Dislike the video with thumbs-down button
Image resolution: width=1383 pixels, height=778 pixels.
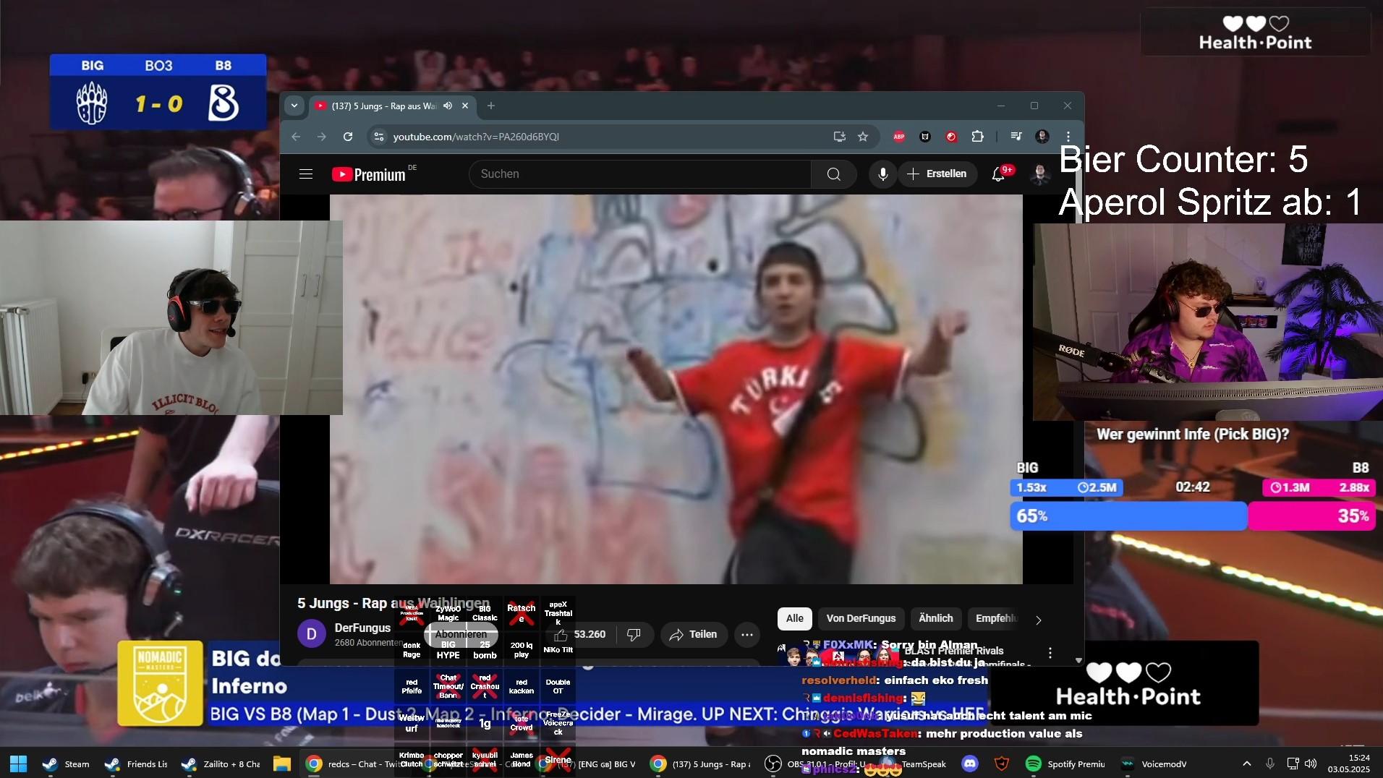634,634
